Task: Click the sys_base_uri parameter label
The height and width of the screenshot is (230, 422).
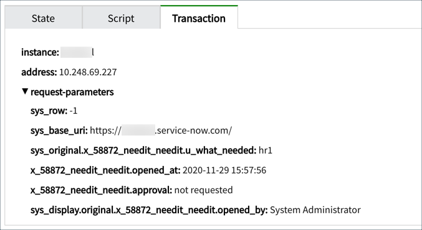Action: coord(59,131)
